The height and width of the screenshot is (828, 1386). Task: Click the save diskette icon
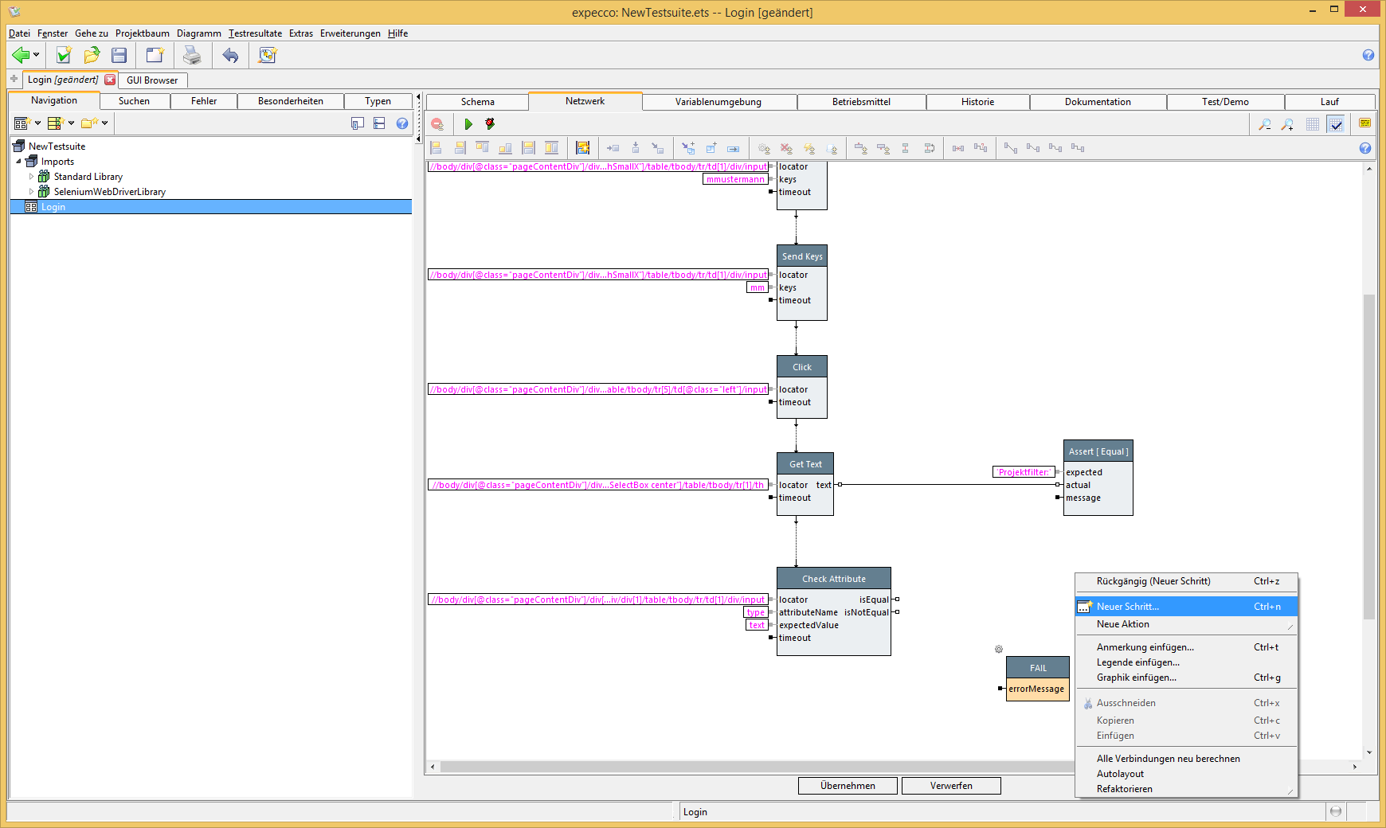tap(119, 55)
